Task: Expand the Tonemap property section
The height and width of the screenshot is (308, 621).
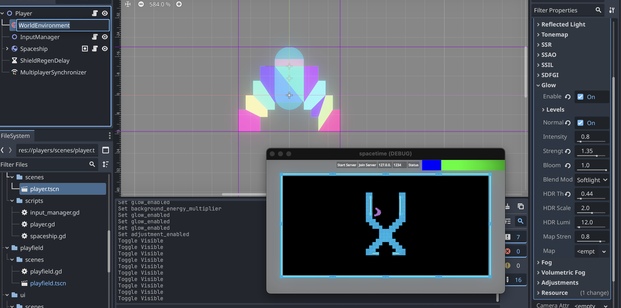Action: point(555,34)
